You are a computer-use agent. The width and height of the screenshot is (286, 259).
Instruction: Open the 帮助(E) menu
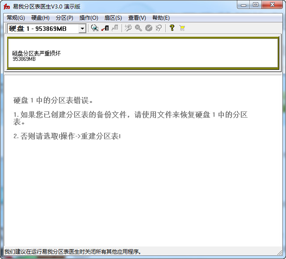coord(161,18)
